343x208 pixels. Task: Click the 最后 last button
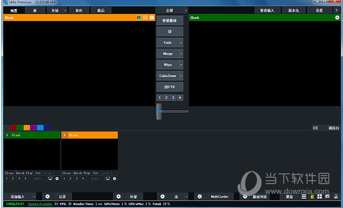coord(101,10)
